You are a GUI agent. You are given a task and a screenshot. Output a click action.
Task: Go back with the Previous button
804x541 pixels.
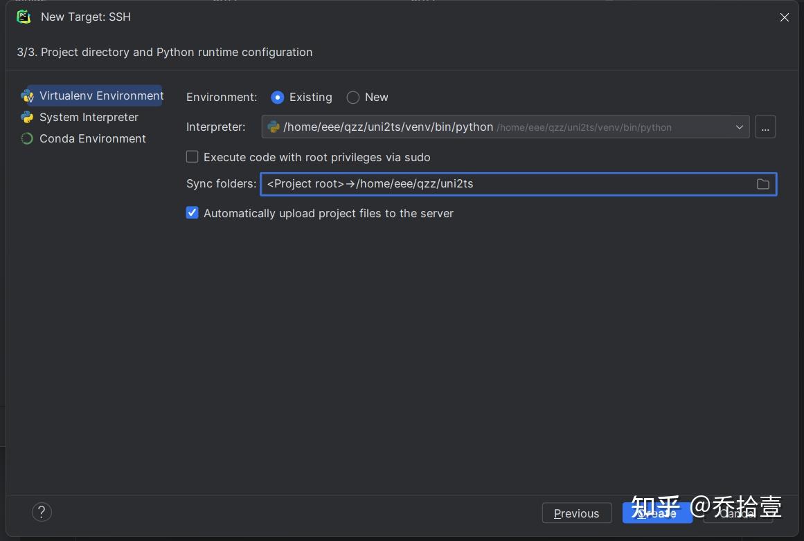tap(577, 513)
